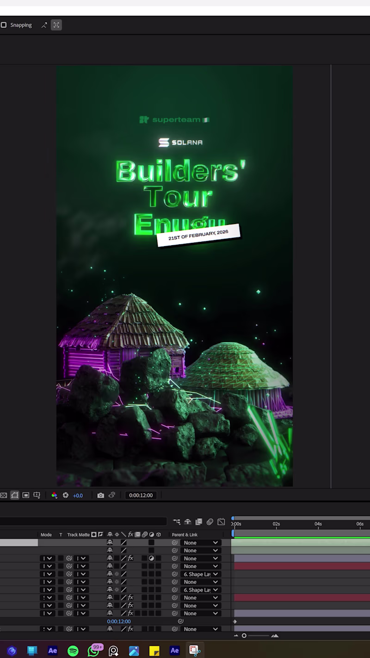Toggle preserve transparency box on third layer row
370x658 pixels.
coord(61,559)
